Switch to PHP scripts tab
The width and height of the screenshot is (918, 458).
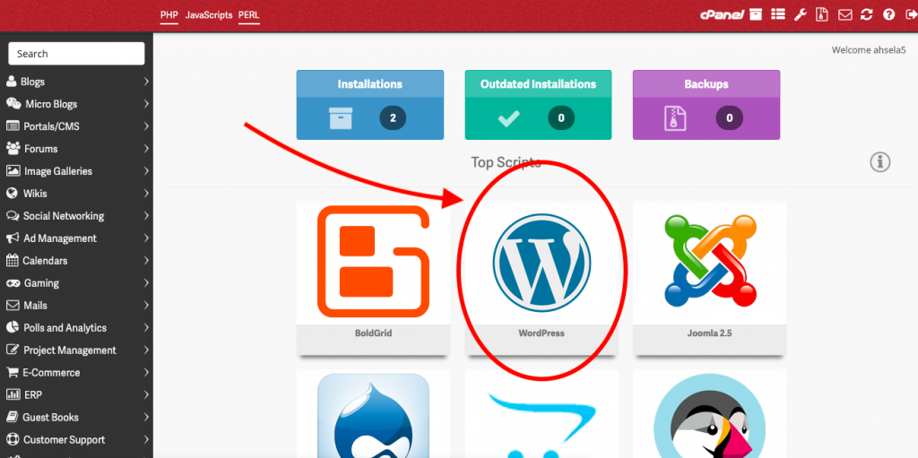(x=169, y=14)
